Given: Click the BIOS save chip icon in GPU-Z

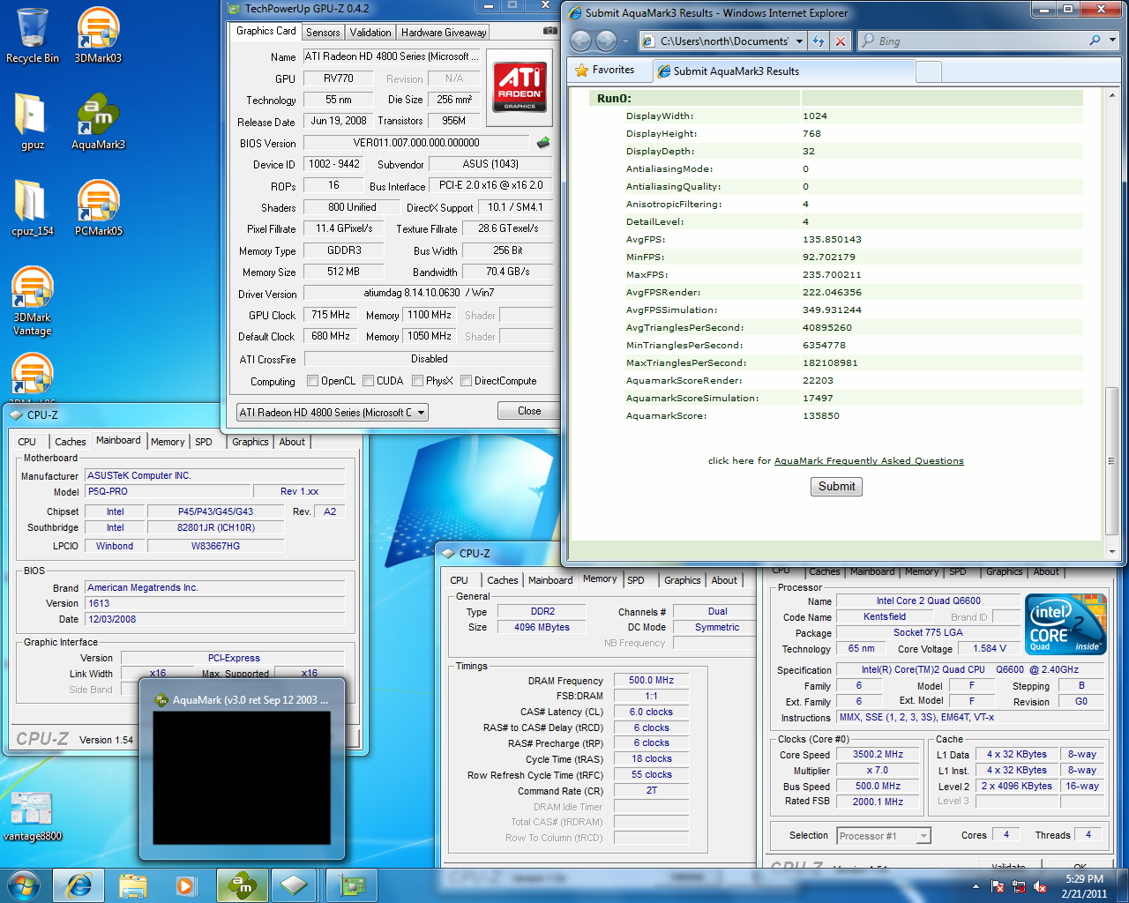Looking at the screenshot, I should pyautogui.click(x=543, y=142).
